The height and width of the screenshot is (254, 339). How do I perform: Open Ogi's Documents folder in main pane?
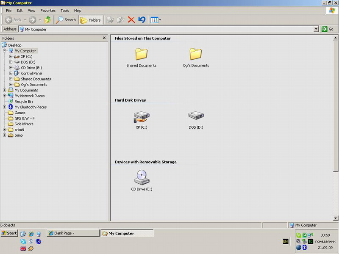coord(195,54)
